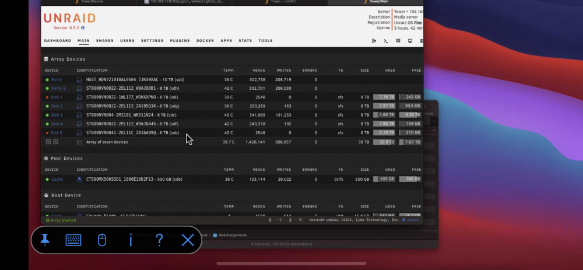The width and height of the screenshot is (583, 270).
Task: Open the Disk 4 device link
Action: tap(57, 124)
